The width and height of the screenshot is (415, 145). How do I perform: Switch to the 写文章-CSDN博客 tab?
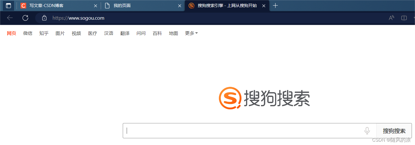[59, 6]
